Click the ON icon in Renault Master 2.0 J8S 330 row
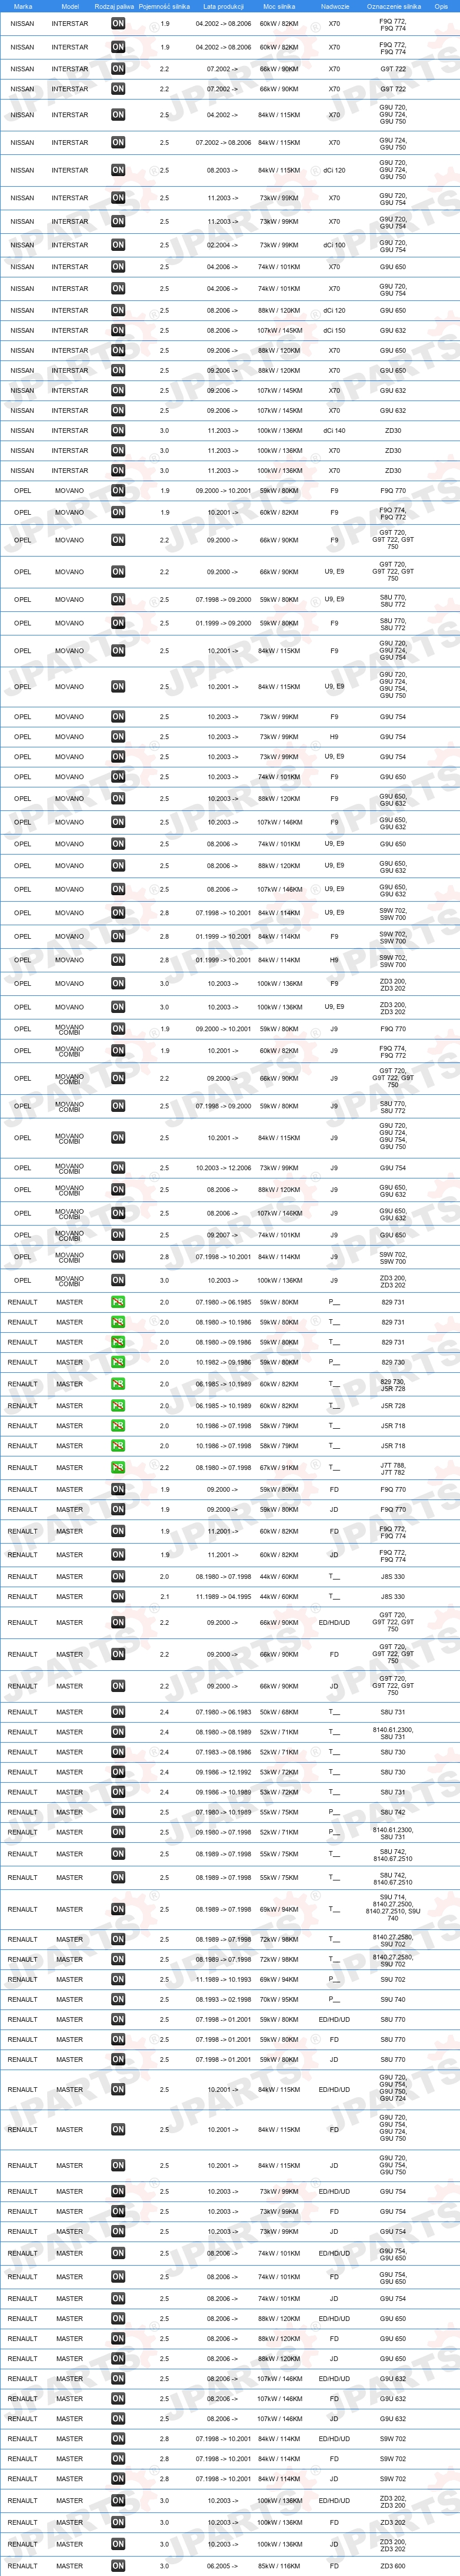460x2576 pixels. pyautogui.click(x=118, y=1577)
